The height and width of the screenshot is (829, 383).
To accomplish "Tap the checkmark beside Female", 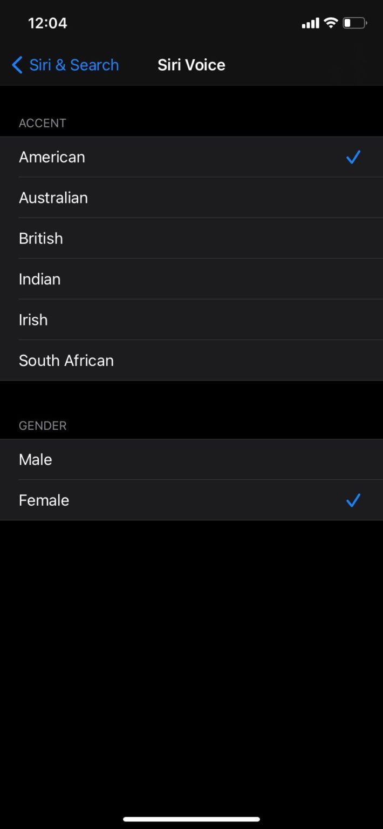I will [x=353, y=500].
